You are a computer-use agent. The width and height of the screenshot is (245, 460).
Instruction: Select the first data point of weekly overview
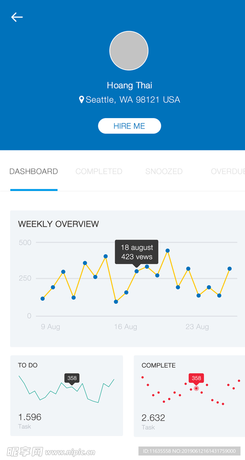tap(43, 299)
